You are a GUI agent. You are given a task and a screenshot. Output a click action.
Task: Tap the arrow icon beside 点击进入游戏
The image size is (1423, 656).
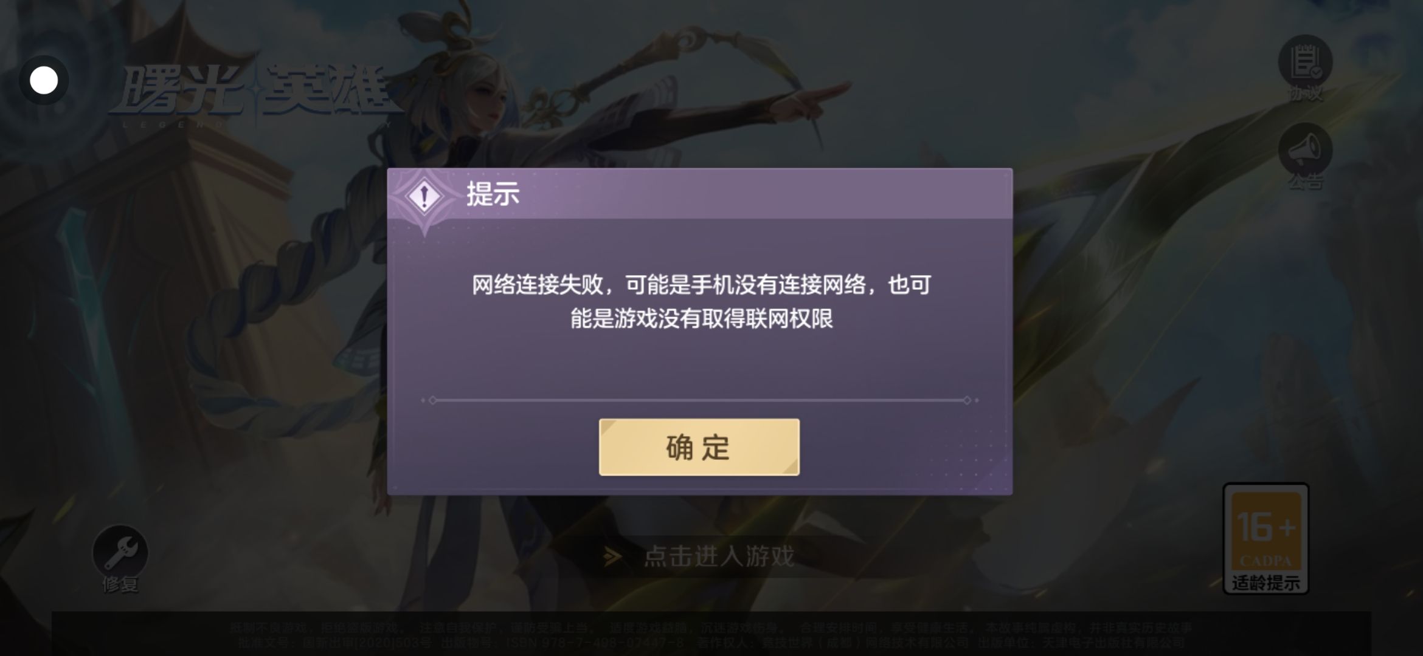pos(612,556)
